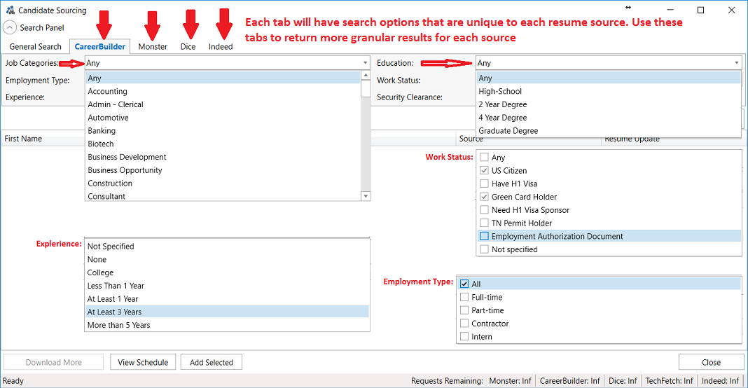Click CareerBuilder: Inf status entry
748x388 pixels.
(x=569, y=381)
